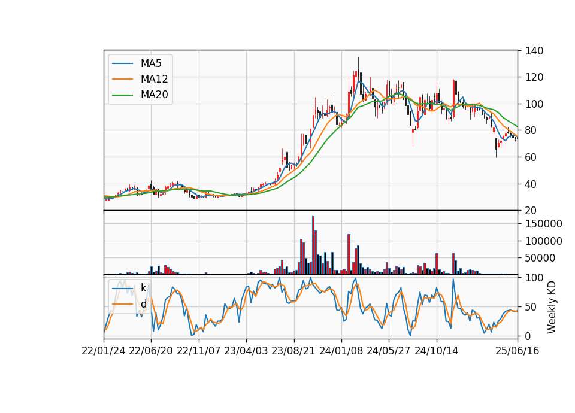575x413 pixels.
Task: Click the 24/10/14 date tick label
Action: tap(437, 351)
